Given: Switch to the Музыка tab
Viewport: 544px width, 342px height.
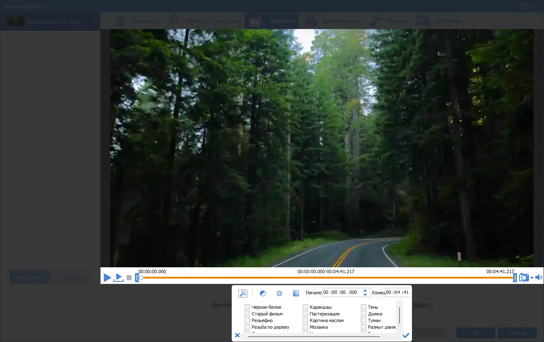Looking at the screenshot, I should pos(389,21).
